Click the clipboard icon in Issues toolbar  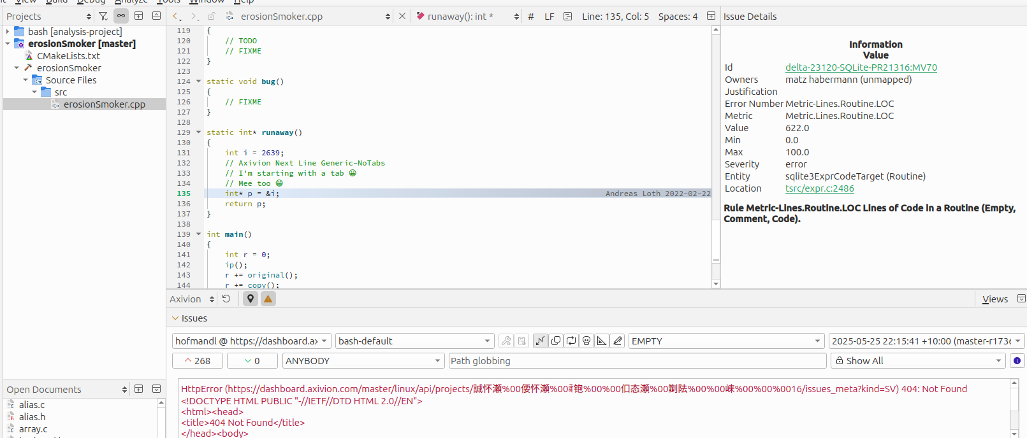point(522,341)
